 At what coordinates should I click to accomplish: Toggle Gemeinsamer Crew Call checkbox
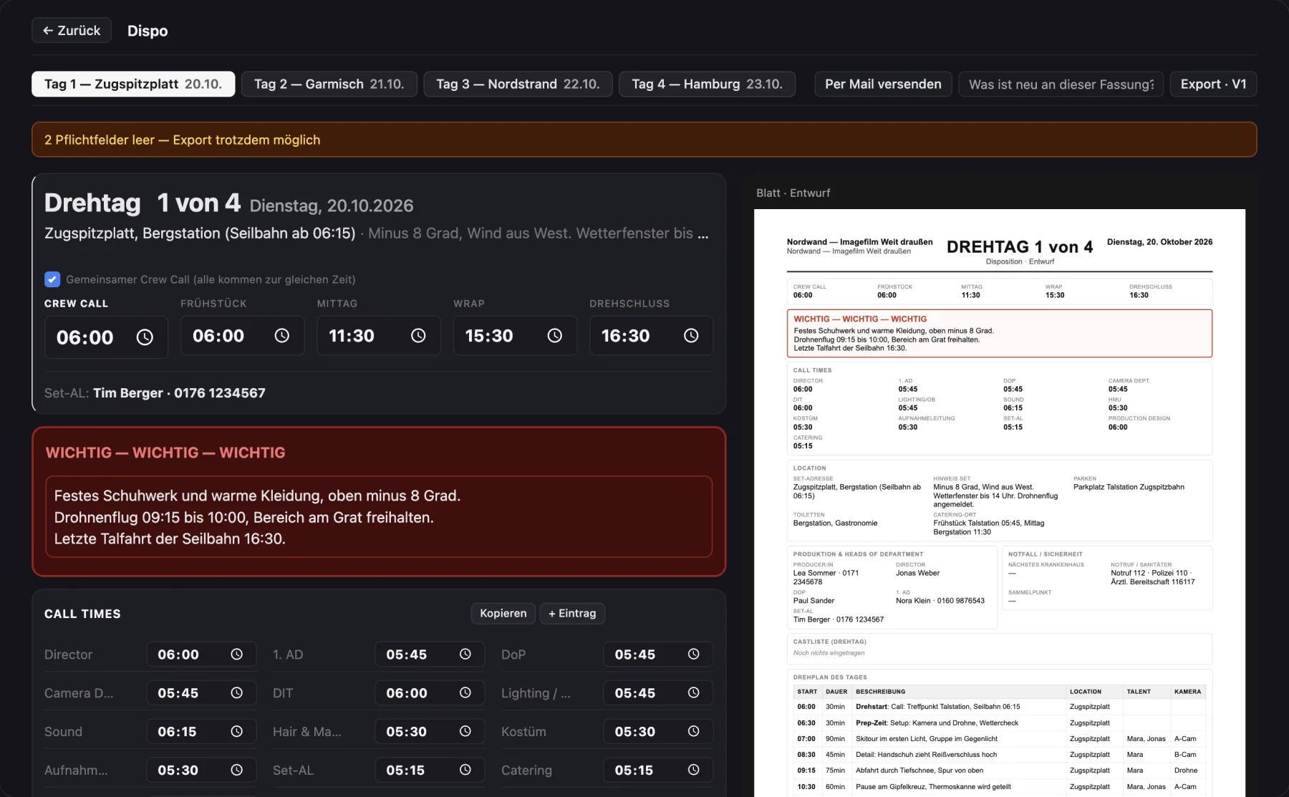click(x=52, y=279)
